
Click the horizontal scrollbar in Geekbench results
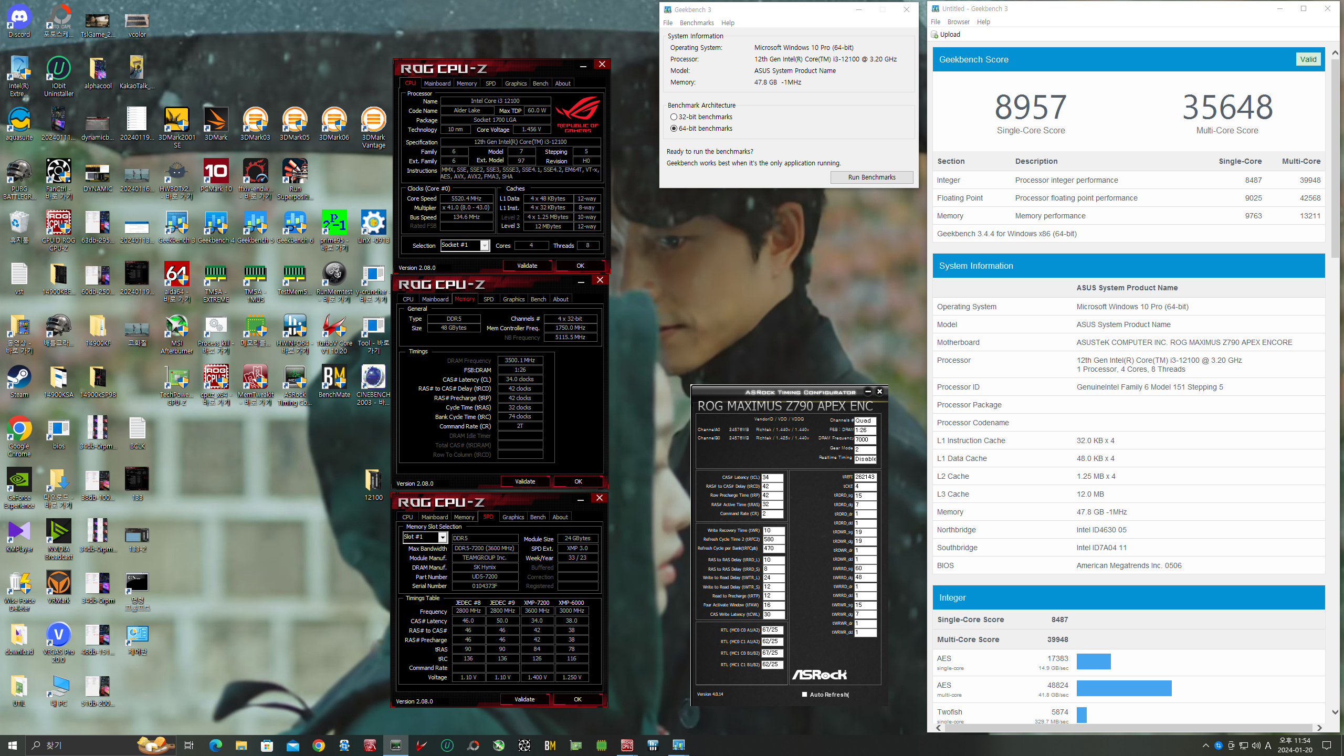tap(1129, 728)
